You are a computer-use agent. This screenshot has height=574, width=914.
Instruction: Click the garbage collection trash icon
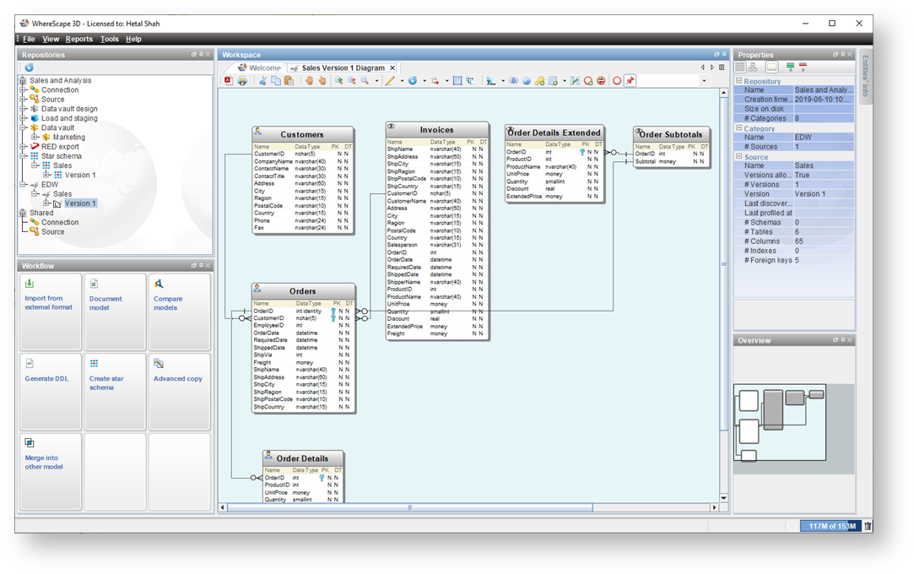pos(868,526)
